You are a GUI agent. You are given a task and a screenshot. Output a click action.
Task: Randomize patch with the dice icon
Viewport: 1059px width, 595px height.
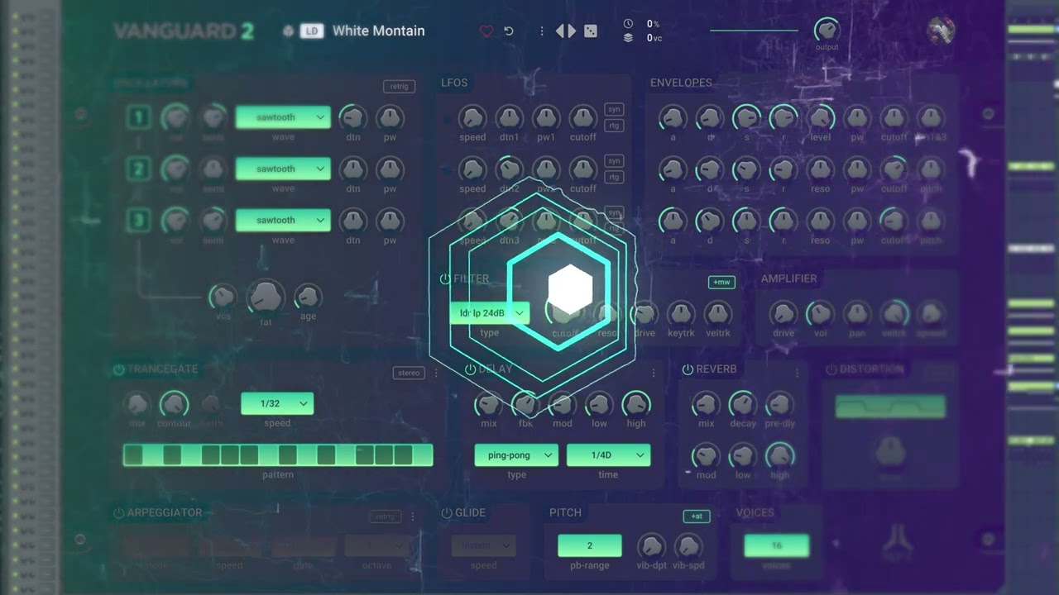(591, 31)
